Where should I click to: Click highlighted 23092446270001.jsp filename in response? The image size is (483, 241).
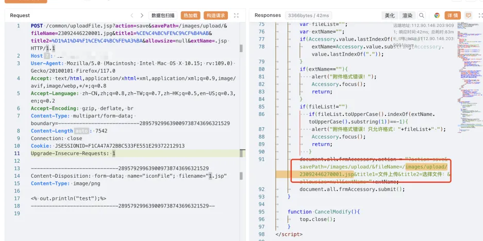tap(326, 175)
